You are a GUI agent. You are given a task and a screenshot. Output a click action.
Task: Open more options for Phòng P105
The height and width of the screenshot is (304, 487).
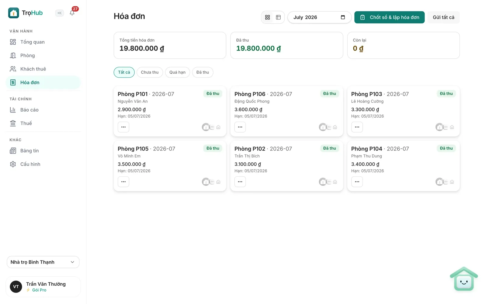[123, 182]
